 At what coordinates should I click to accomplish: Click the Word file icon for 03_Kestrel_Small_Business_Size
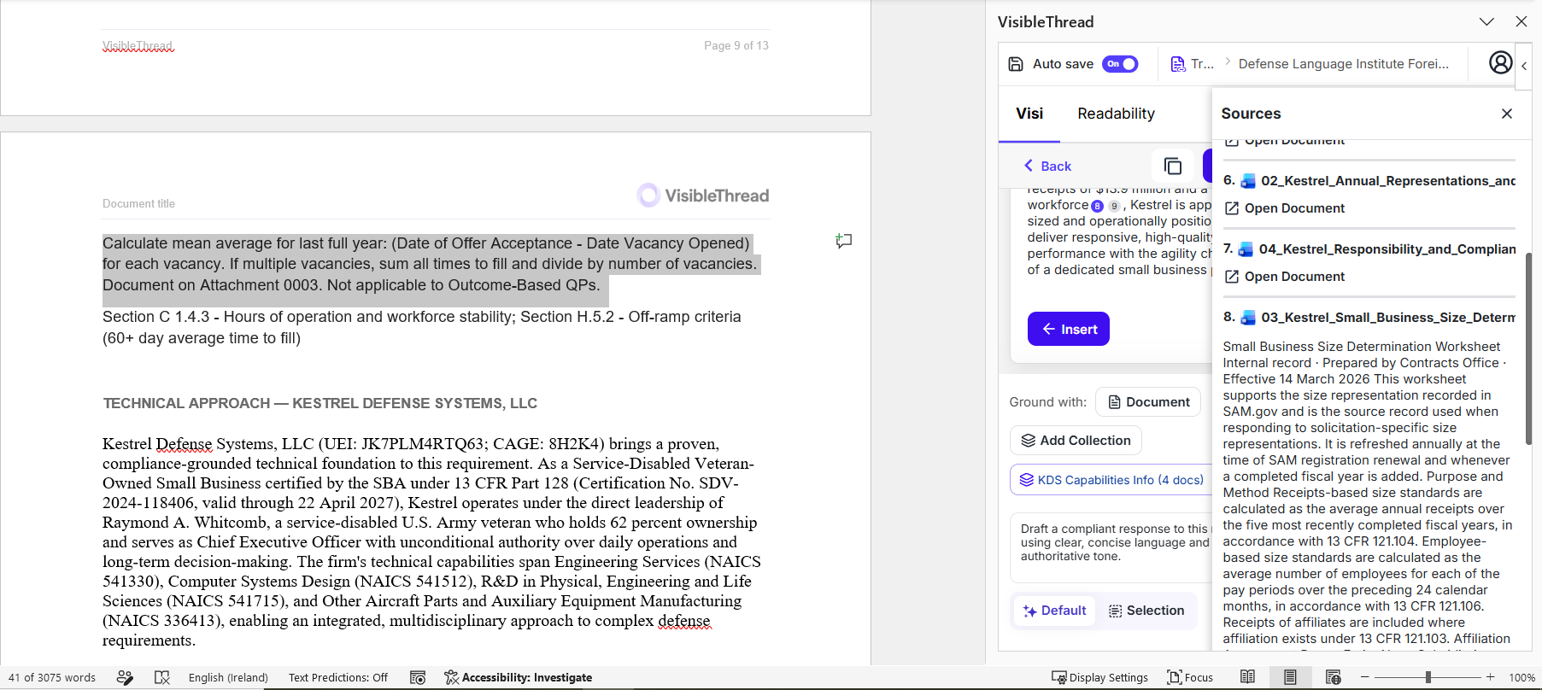[1248, 318]
